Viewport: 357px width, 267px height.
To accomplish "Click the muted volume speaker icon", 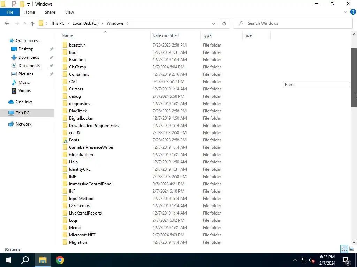I will pos(312,260).
